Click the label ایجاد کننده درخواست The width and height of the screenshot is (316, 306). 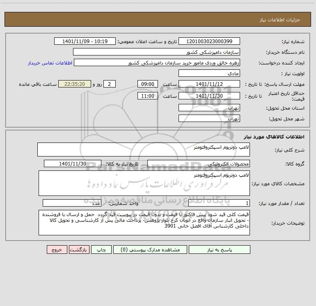click(282, 63)
